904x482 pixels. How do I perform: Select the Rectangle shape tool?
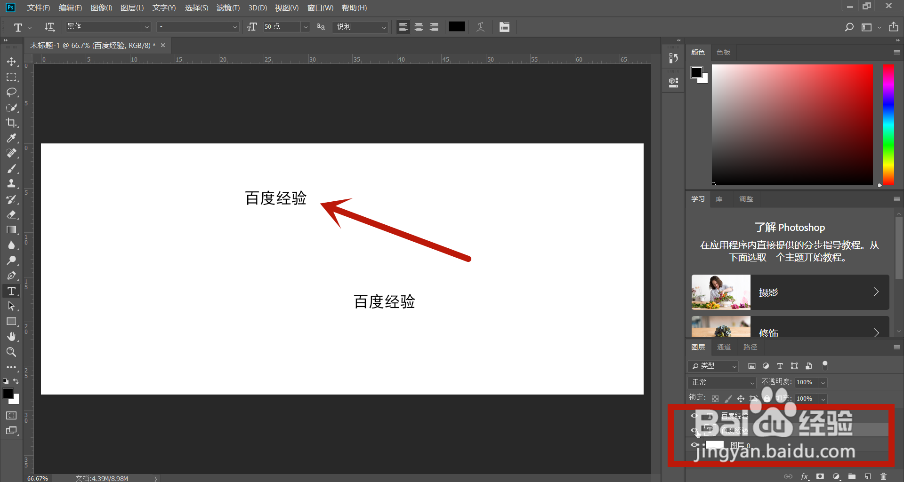point(11,322)
